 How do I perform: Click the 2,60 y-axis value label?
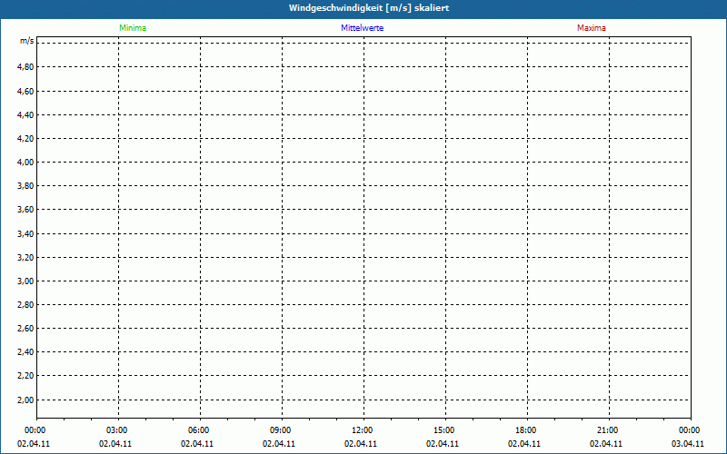point(25,329)
